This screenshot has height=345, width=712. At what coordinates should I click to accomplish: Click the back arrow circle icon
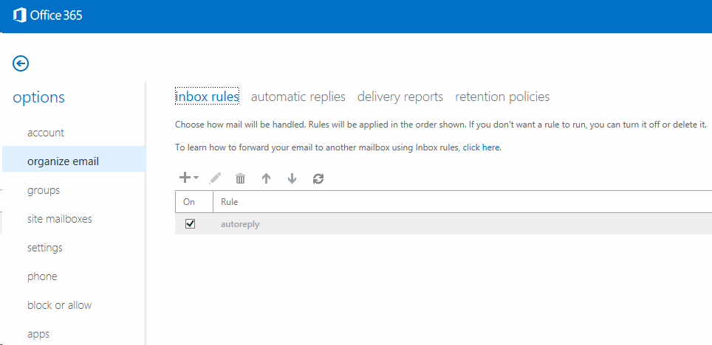point(21,63)
